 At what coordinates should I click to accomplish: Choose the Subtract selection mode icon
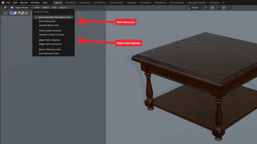[x=19, y=13]
